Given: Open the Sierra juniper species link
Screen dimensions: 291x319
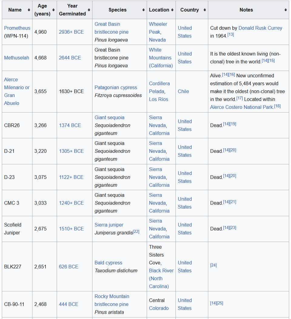Looking at the screenshot, I should (x=109, y=225).
